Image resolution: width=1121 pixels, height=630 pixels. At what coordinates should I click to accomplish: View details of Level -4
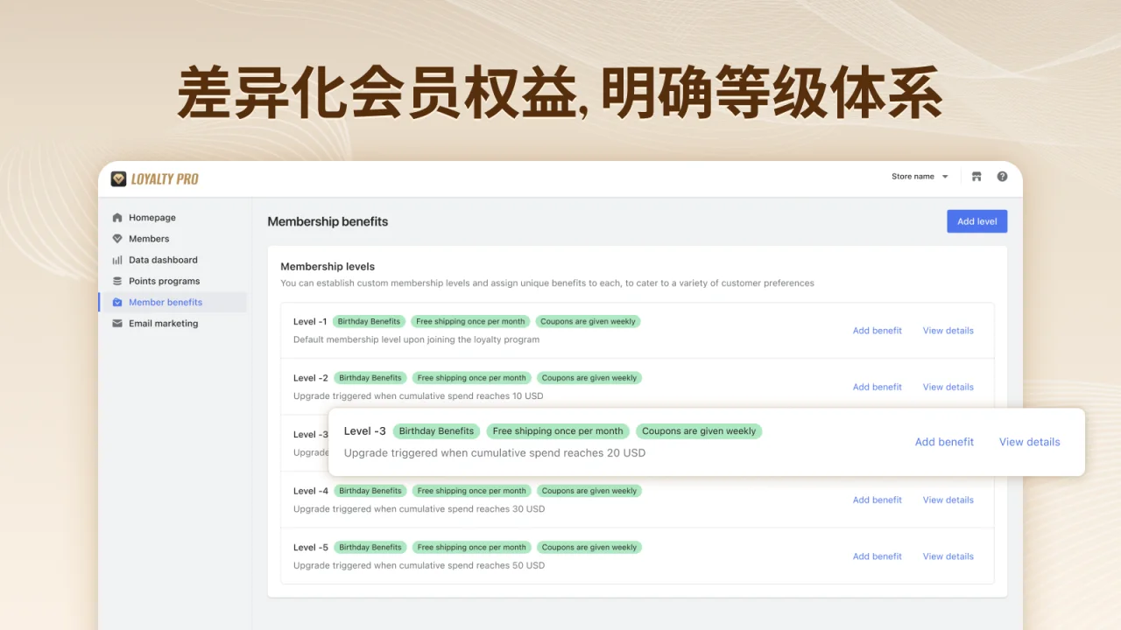coord(948,500)
